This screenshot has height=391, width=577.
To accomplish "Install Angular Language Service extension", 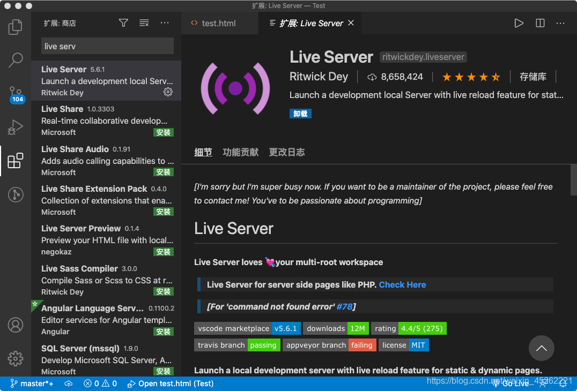I will tap(164, 332).
